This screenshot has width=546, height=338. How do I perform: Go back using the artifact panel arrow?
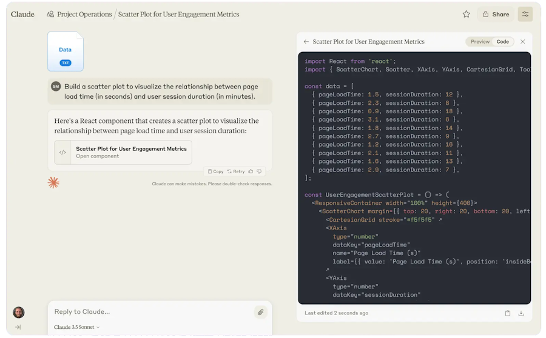[306, 42]
